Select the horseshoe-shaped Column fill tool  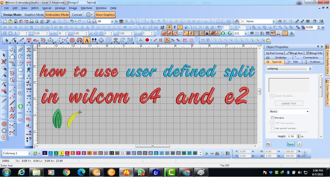click(x=80, y=40)
